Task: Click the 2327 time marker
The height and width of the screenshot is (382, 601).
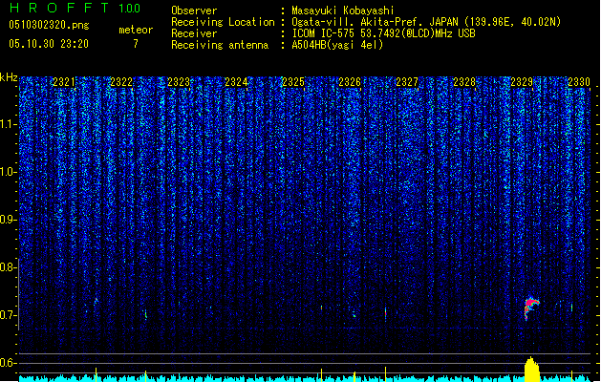Action: [x=407, y=82]
